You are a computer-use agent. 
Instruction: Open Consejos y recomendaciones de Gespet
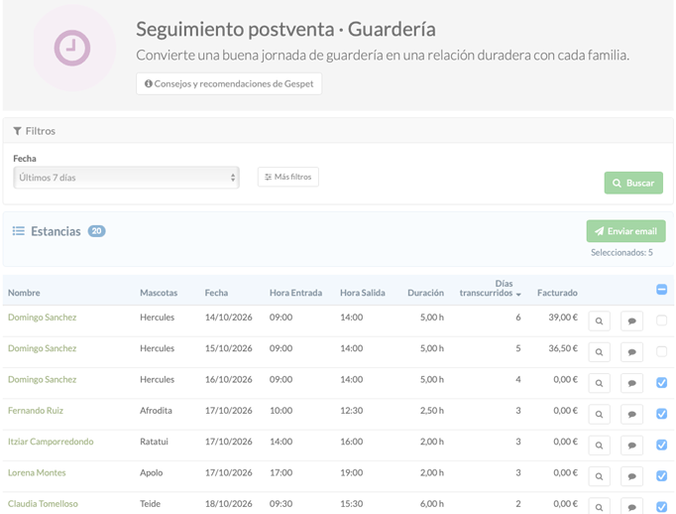[229, 83]
